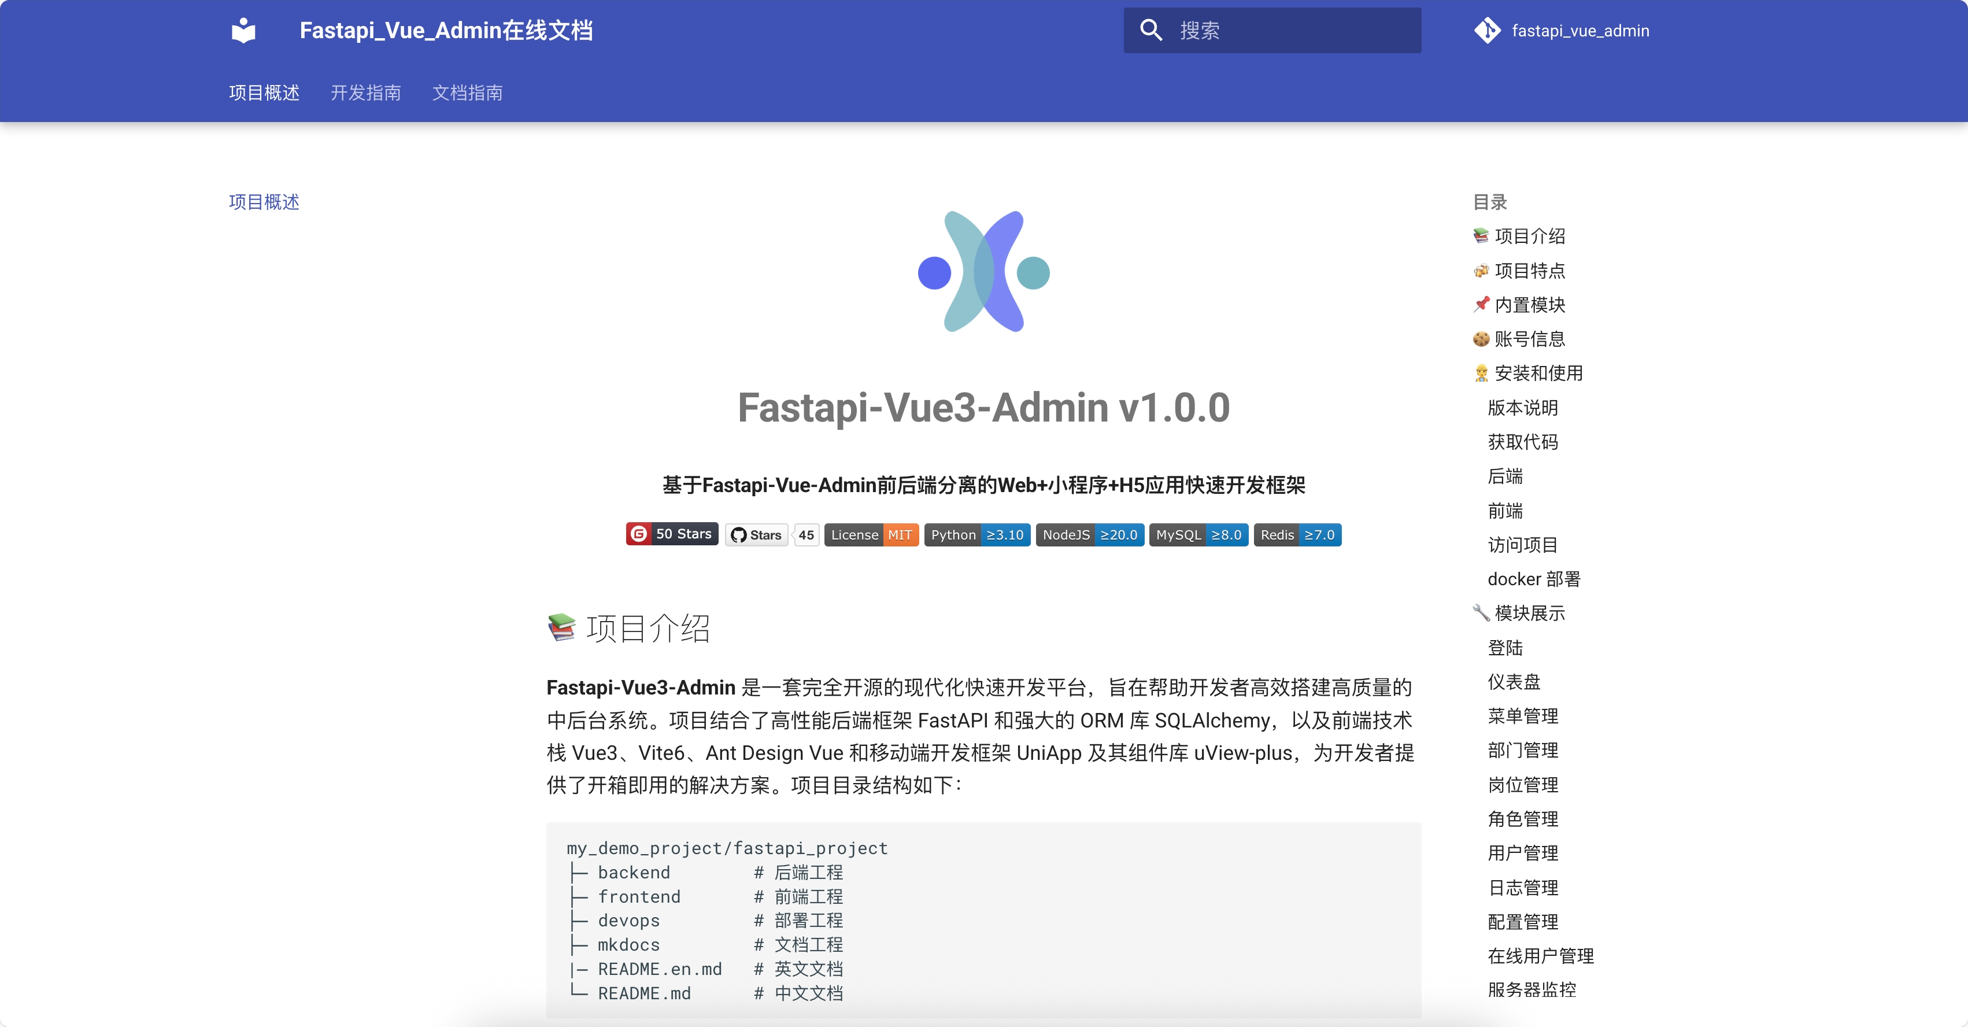
Task: Open docker 部署 in table of contents
Action: [1534, 579]
